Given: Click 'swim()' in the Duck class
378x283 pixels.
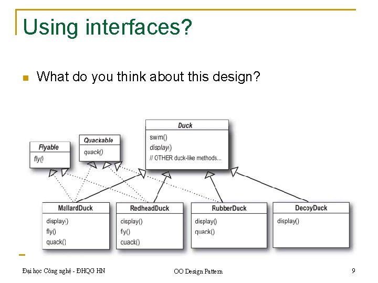Looking at the screenshot, I should click(159, 137).
